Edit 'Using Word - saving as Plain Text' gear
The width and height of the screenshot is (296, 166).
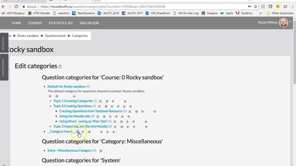(x=121, y=122)
